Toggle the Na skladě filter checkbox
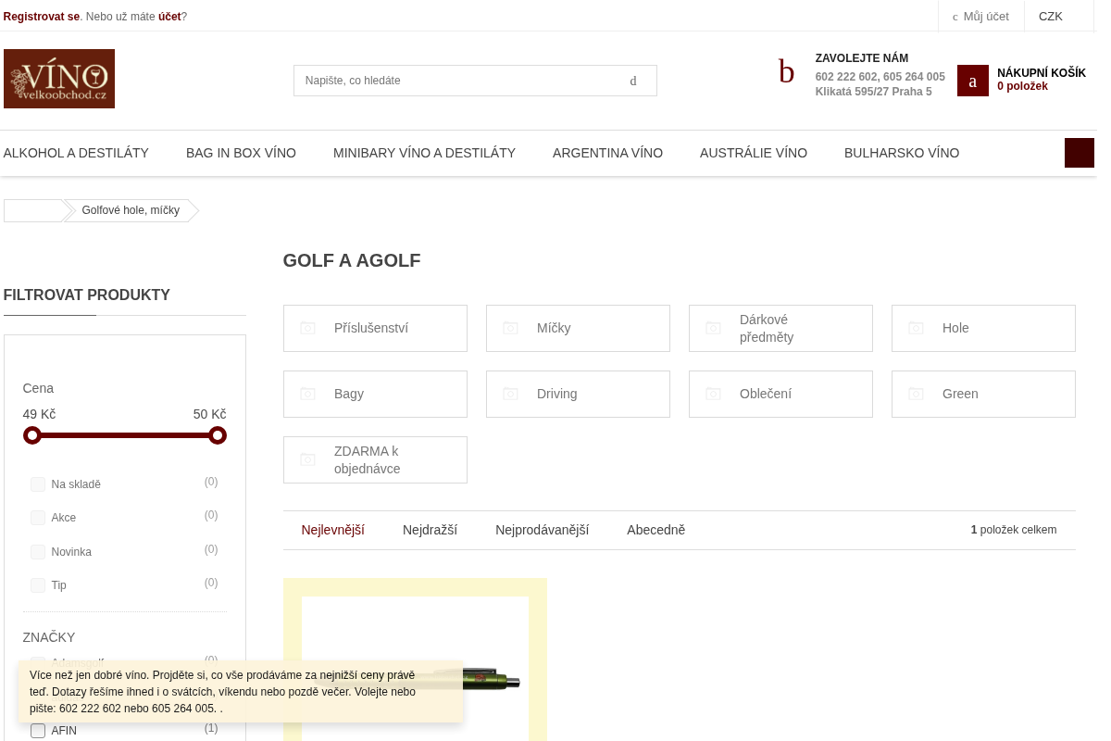1111x741 pixels. click(38, 484)
